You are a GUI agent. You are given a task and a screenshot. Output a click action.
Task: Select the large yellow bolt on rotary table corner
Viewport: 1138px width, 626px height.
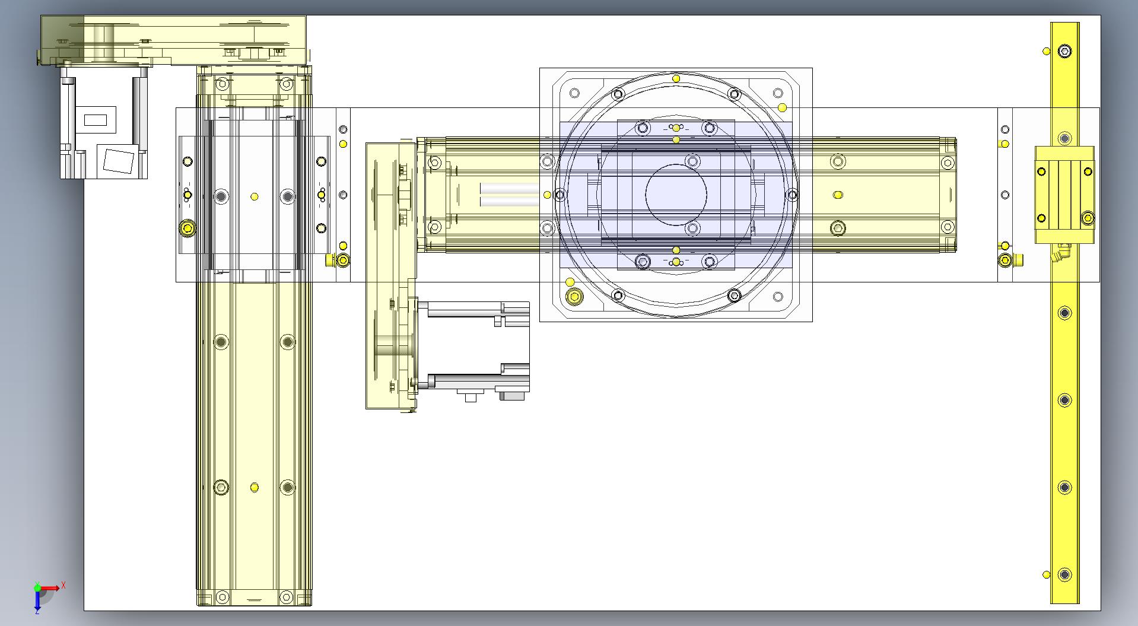[x=574, y=297]
